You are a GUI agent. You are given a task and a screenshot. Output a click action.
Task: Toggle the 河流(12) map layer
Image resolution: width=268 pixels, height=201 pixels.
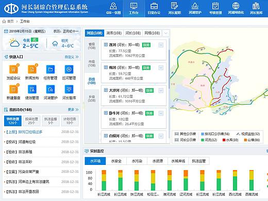pyautogui.click(x=209, y=140)
